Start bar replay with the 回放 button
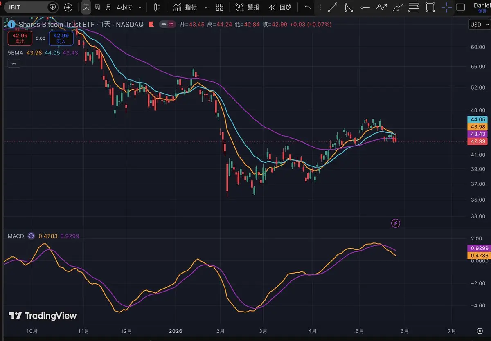Image resolution: width=491 pixels, height=341 pixels. pos(280,7)
